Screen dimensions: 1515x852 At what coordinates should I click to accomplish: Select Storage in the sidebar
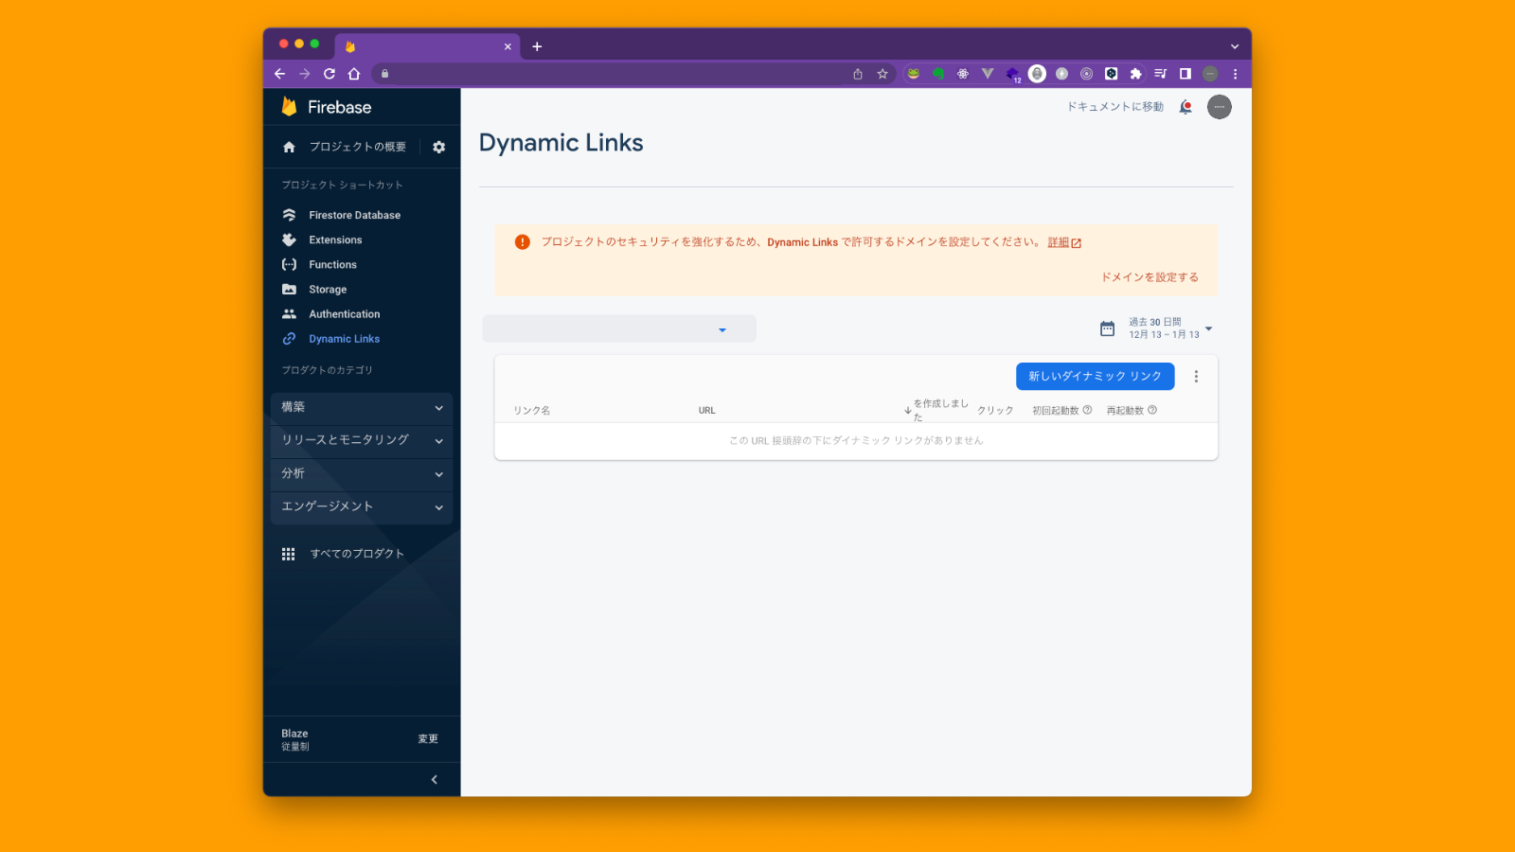click(x=328, y=289)
